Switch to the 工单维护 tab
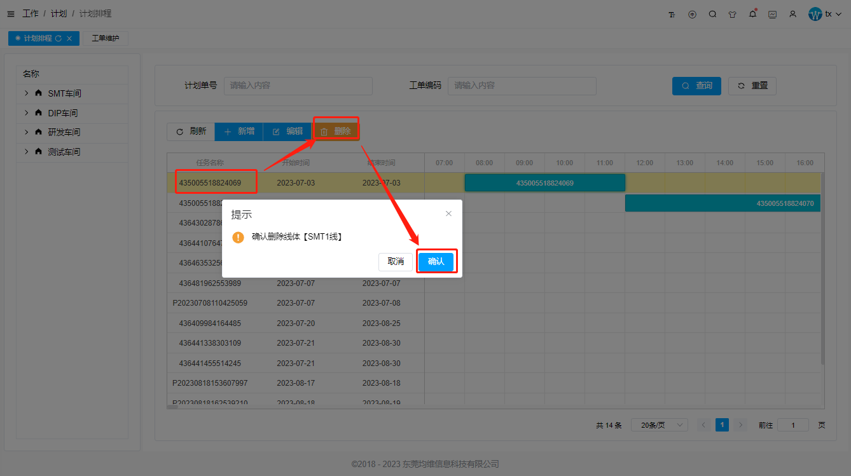The image size is (851, 476). coord(106,39)
